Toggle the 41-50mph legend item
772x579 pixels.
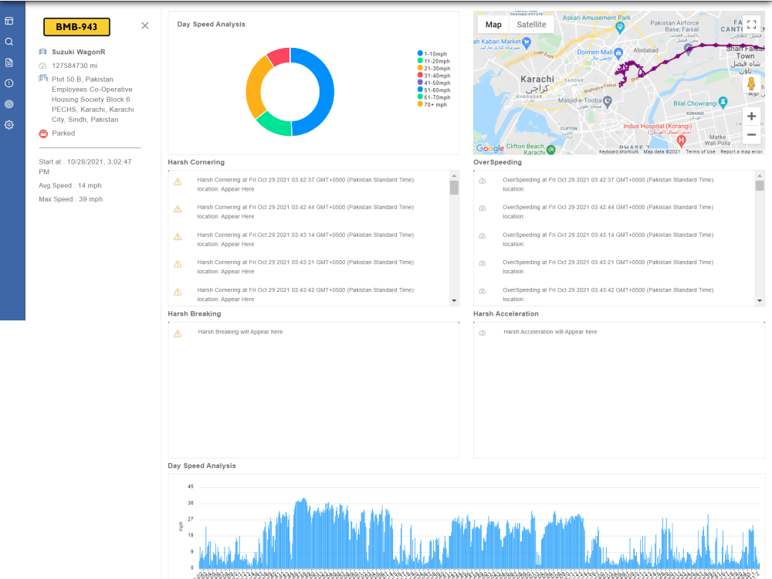434,83
